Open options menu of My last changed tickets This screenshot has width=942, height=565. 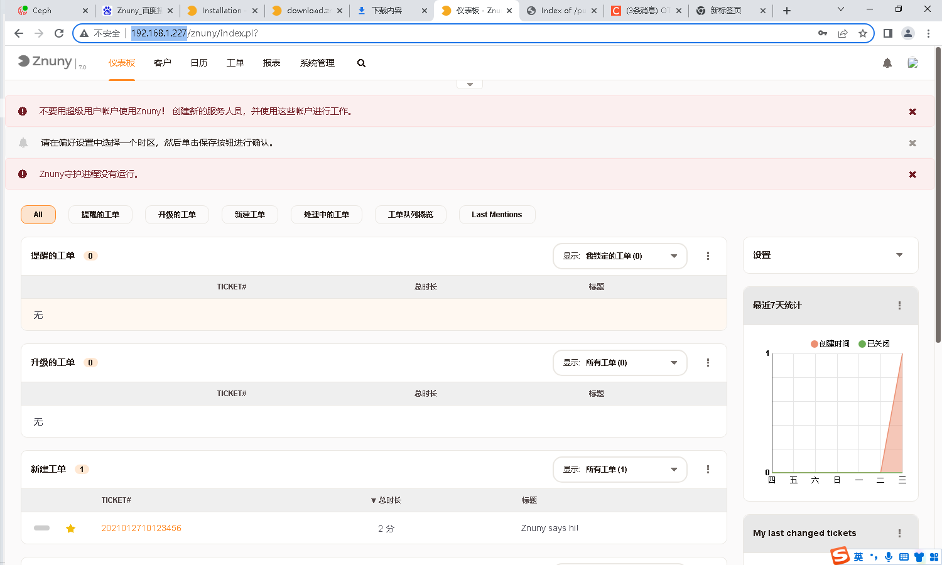pos(899,533)
